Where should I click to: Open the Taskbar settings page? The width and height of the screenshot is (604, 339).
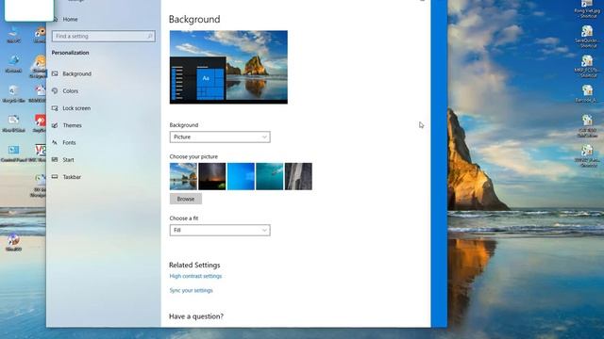click(x=72, y=177)
